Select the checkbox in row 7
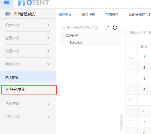Viewport: 151px width, 134px height. point(131,122)
